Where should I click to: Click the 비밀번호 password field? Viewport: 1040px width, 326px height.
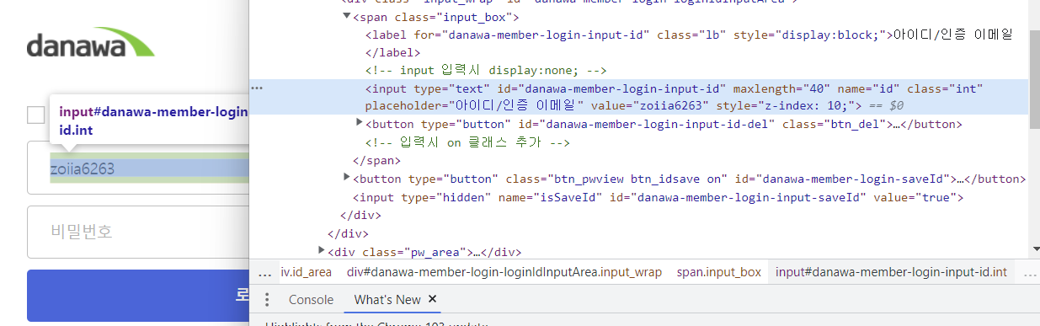click(139, 232)
